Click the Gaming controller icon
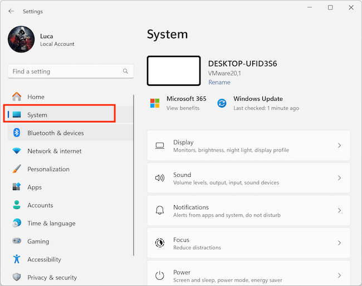The image size is (362, 286). point(17,241)
